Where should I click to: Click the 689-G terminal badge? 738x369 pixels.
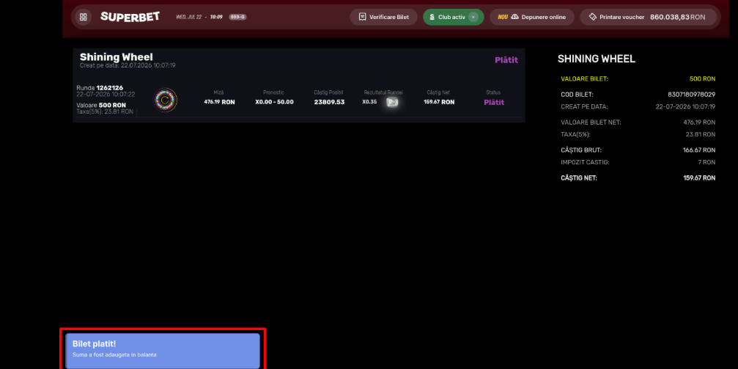pos(237,17)
